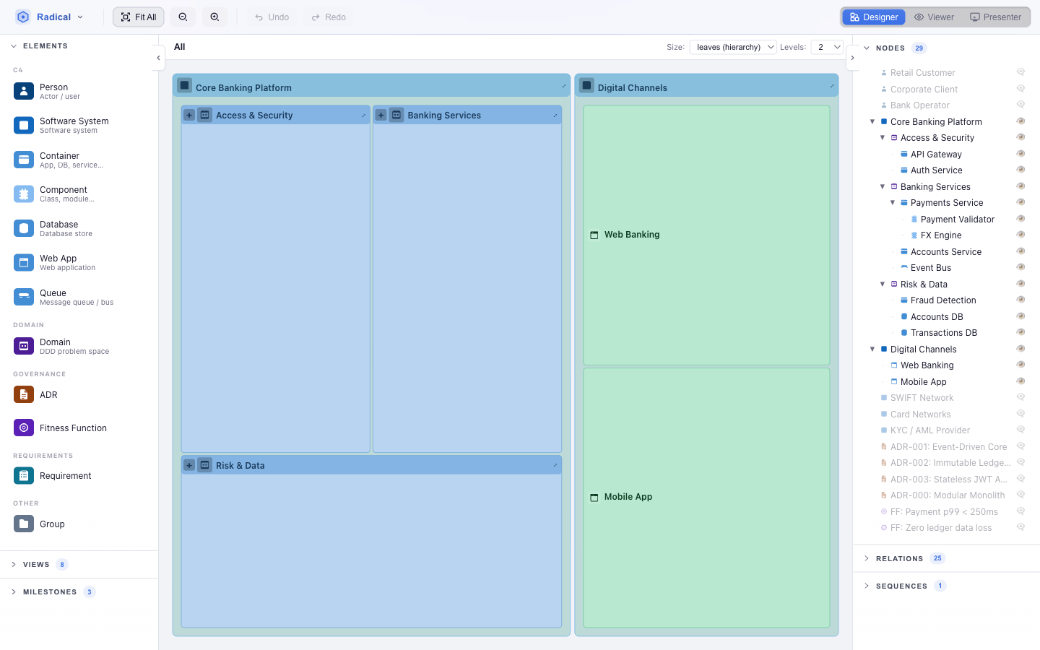The width and height of the screenshot is (1040, 650).
Task: Select the Web Banking canvas node
Action: pyautogui.click(x=706, y=235)
